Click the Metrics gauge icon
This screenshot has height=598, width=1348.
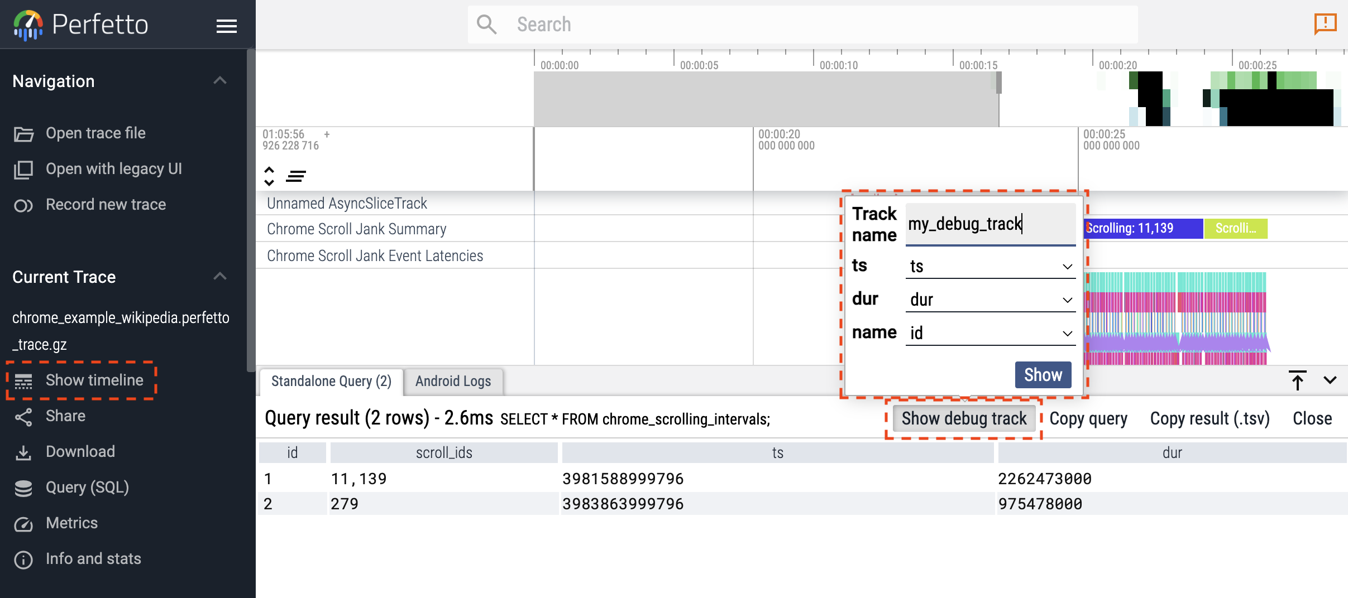(23, 524)
